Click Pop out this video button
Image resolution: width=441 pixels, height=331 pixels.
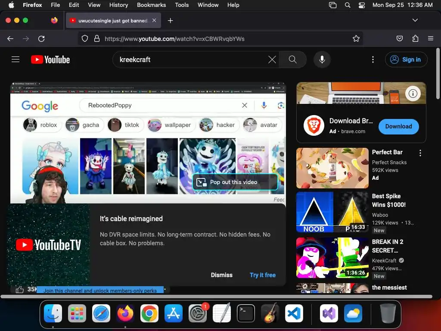[235, 182]
